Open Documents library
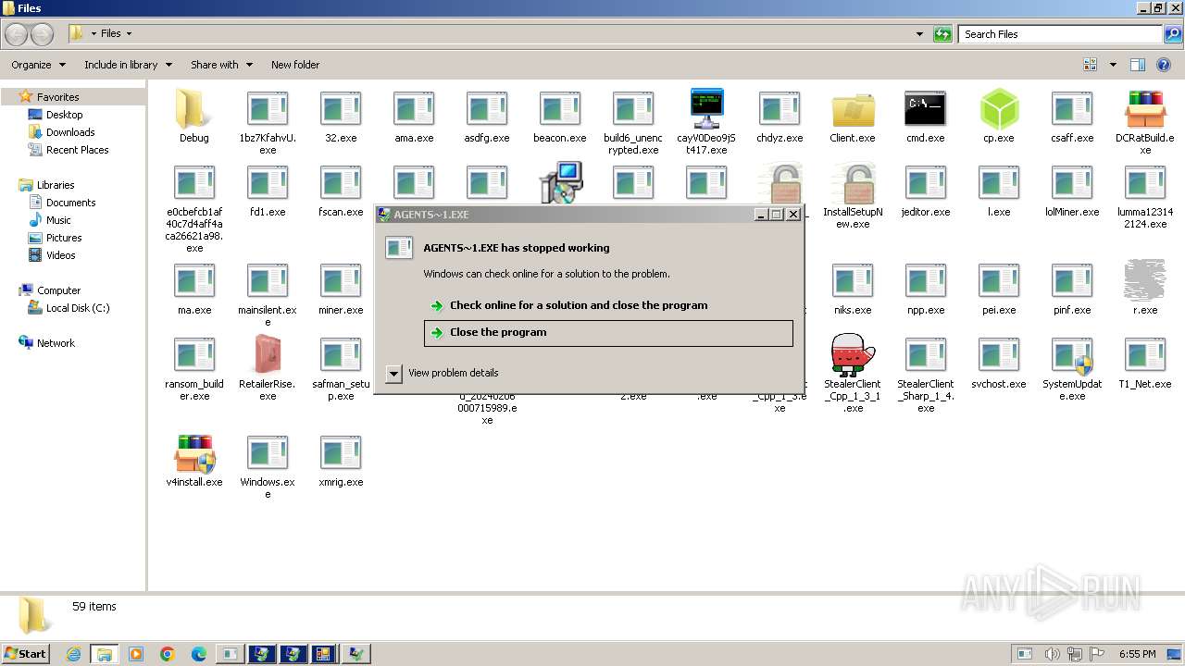 [70, 203]
